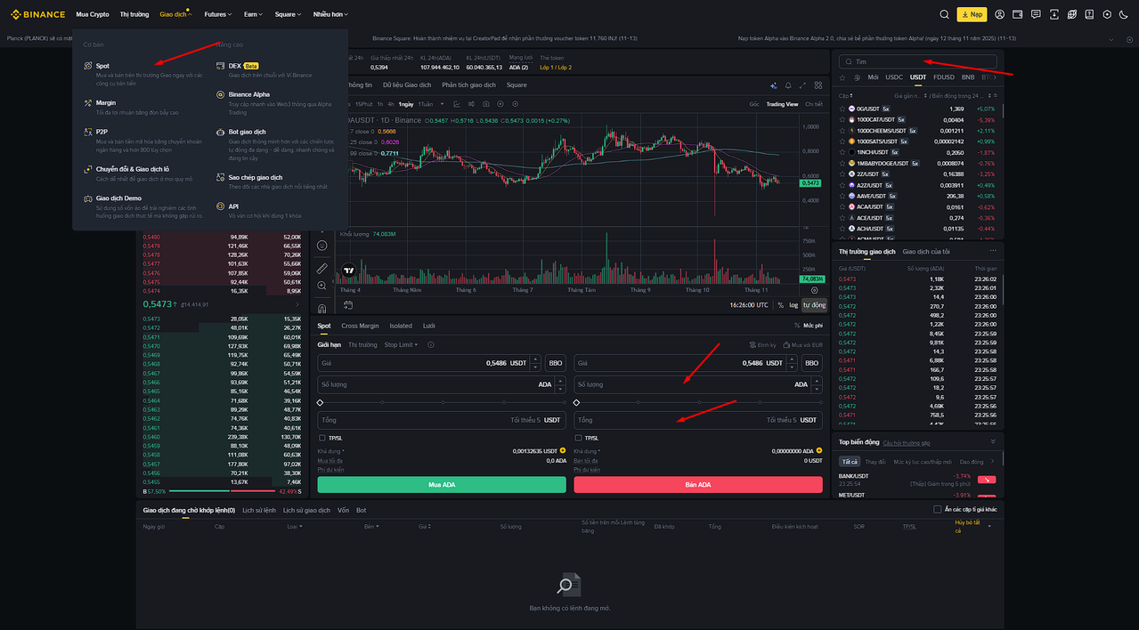This screenshot has height=630, width=1139.
Task: Open chart indicators icon in chart toolbar
Action: (457, 104)
